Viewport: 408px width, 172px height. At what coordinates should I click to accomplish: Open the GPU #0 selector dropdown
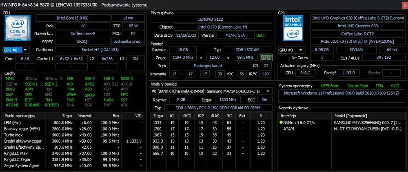tap(291, 50)
